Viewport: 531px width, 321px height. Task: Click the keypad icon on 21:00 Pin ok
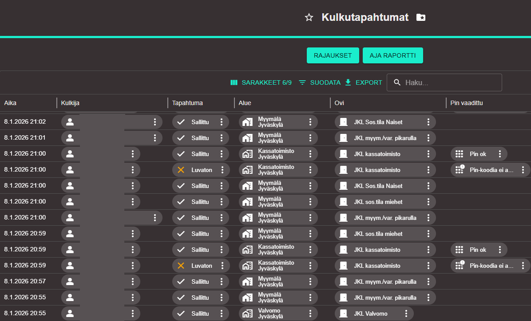459,154
